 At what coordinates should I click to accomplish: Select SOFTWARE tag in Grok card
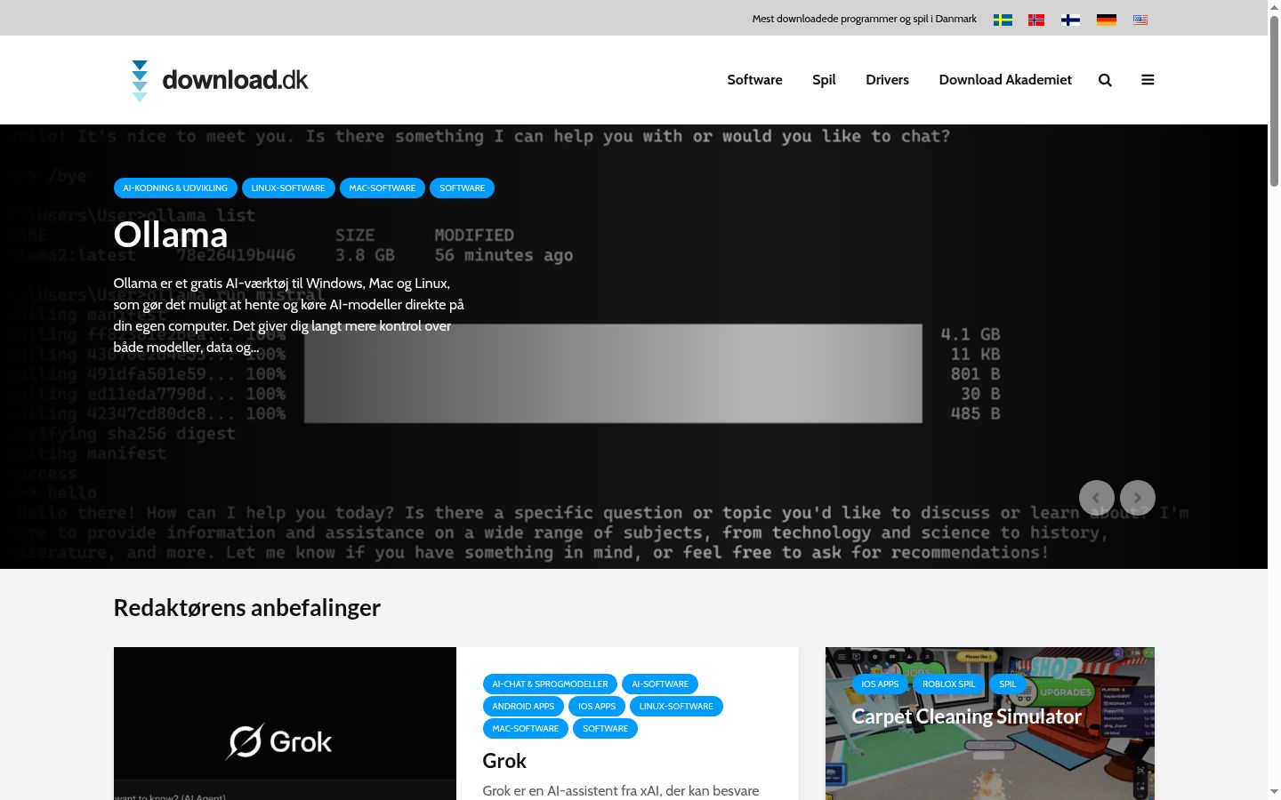coord(606,729)
